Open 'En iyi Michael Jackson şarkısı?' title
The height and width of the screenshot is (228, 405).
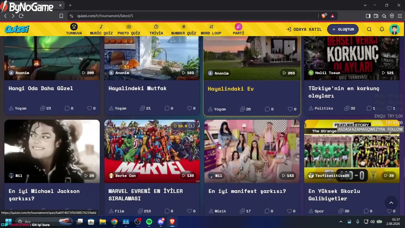[x=44, y=195]
